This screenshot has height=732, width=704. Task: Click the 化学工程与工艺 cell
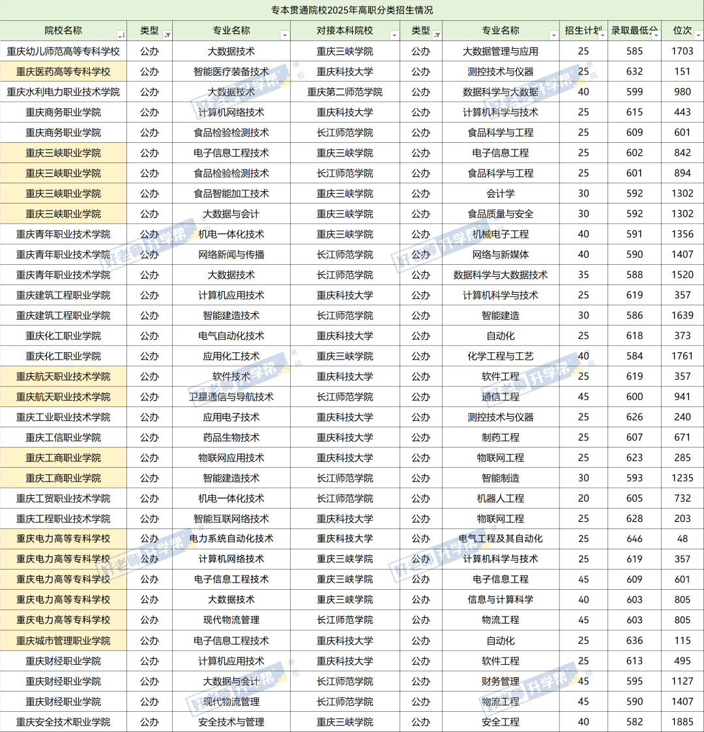coord(501,356)
